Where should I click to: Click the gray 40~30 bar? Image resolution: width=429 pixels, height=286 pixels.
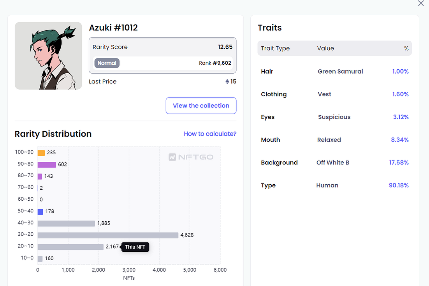click(66, 223)
